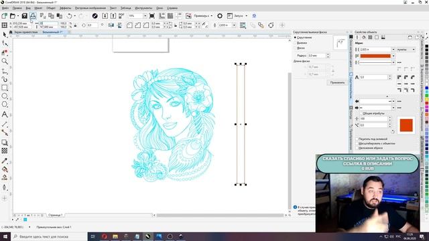Click the Страница 1 page tab
429x241 pixels.
pos(55,215)
